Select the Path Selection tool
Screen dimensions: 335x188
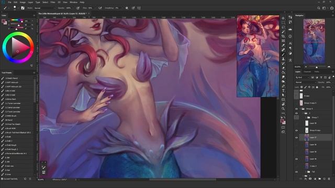283,95
